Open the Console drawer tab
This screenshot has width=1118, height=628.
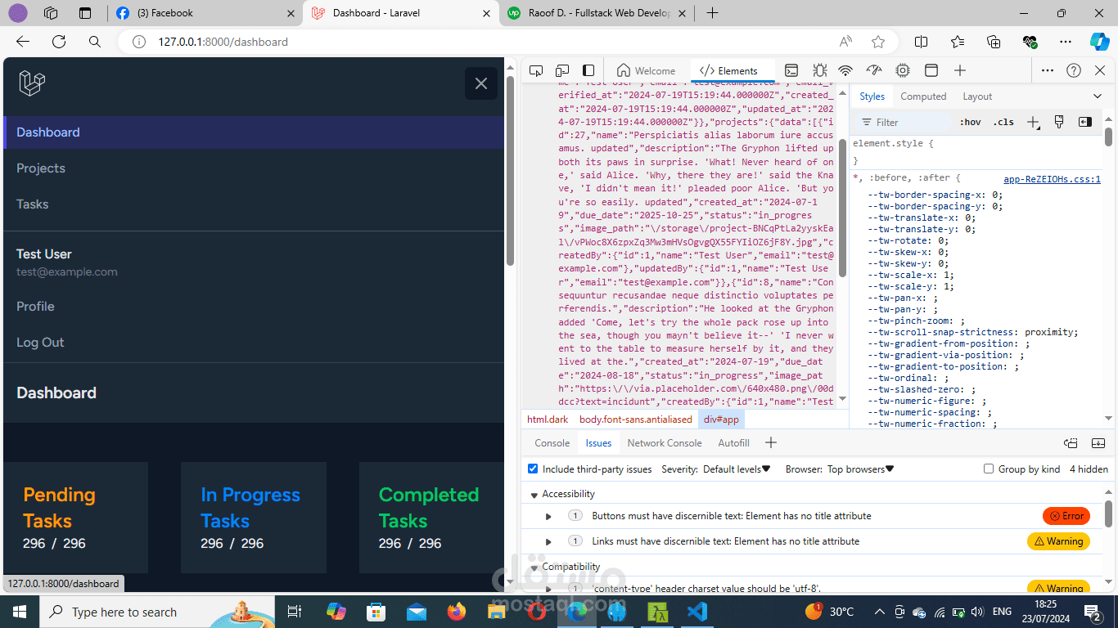coord(552,443)
